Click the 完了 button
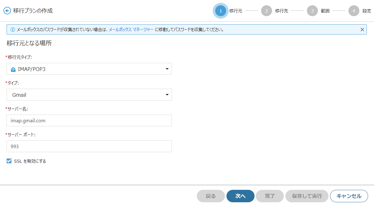The width and height of the screenshot is (374, 206). (x=270, y=196)
